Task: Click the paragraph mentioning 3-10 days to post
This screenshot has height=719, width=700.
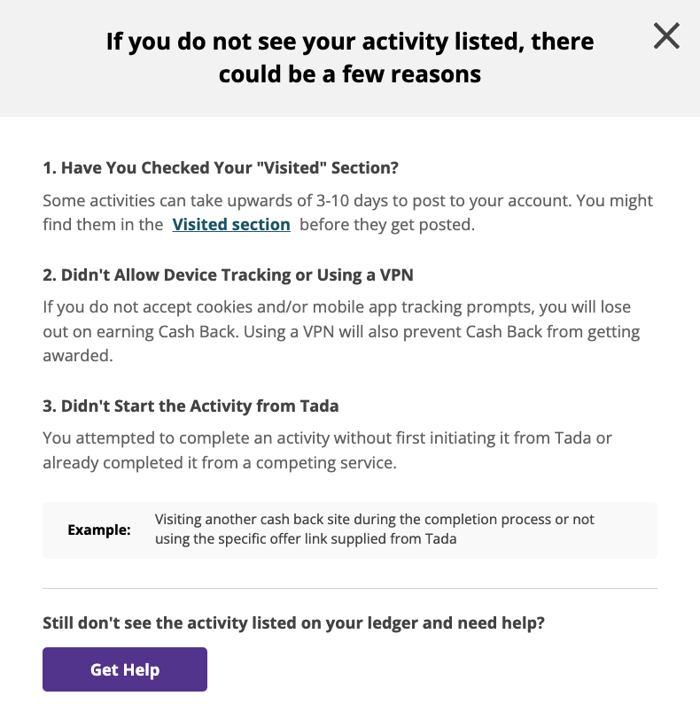Action: pos(347,213)
